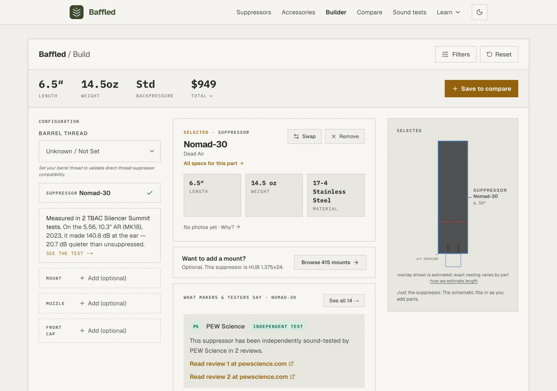Click the 14.5 oz WEIGHT tile
557x391 pixels.
pyautogui.click(x=274, y=195)
